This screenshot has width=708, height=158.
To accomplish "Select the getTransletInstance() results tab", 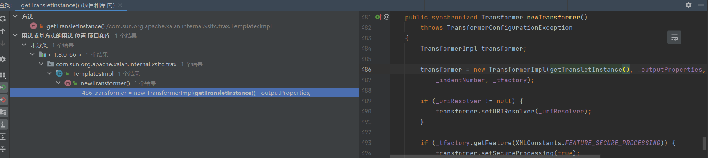I will point(68,5).
